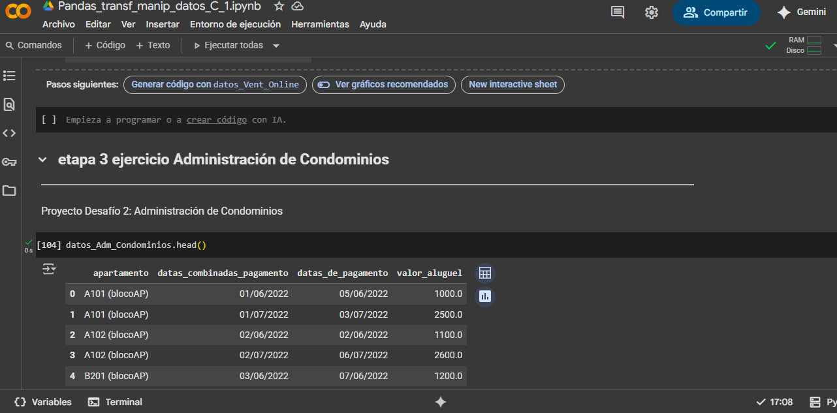Image resolution: width=837 pixels, height=413 pixels.
Task: Open the Ayuda menu
Action: 373,24
